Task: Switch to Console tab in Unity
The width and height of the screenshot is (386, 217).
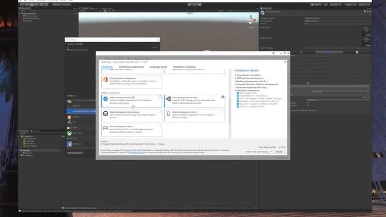Action: coord(35,131)
